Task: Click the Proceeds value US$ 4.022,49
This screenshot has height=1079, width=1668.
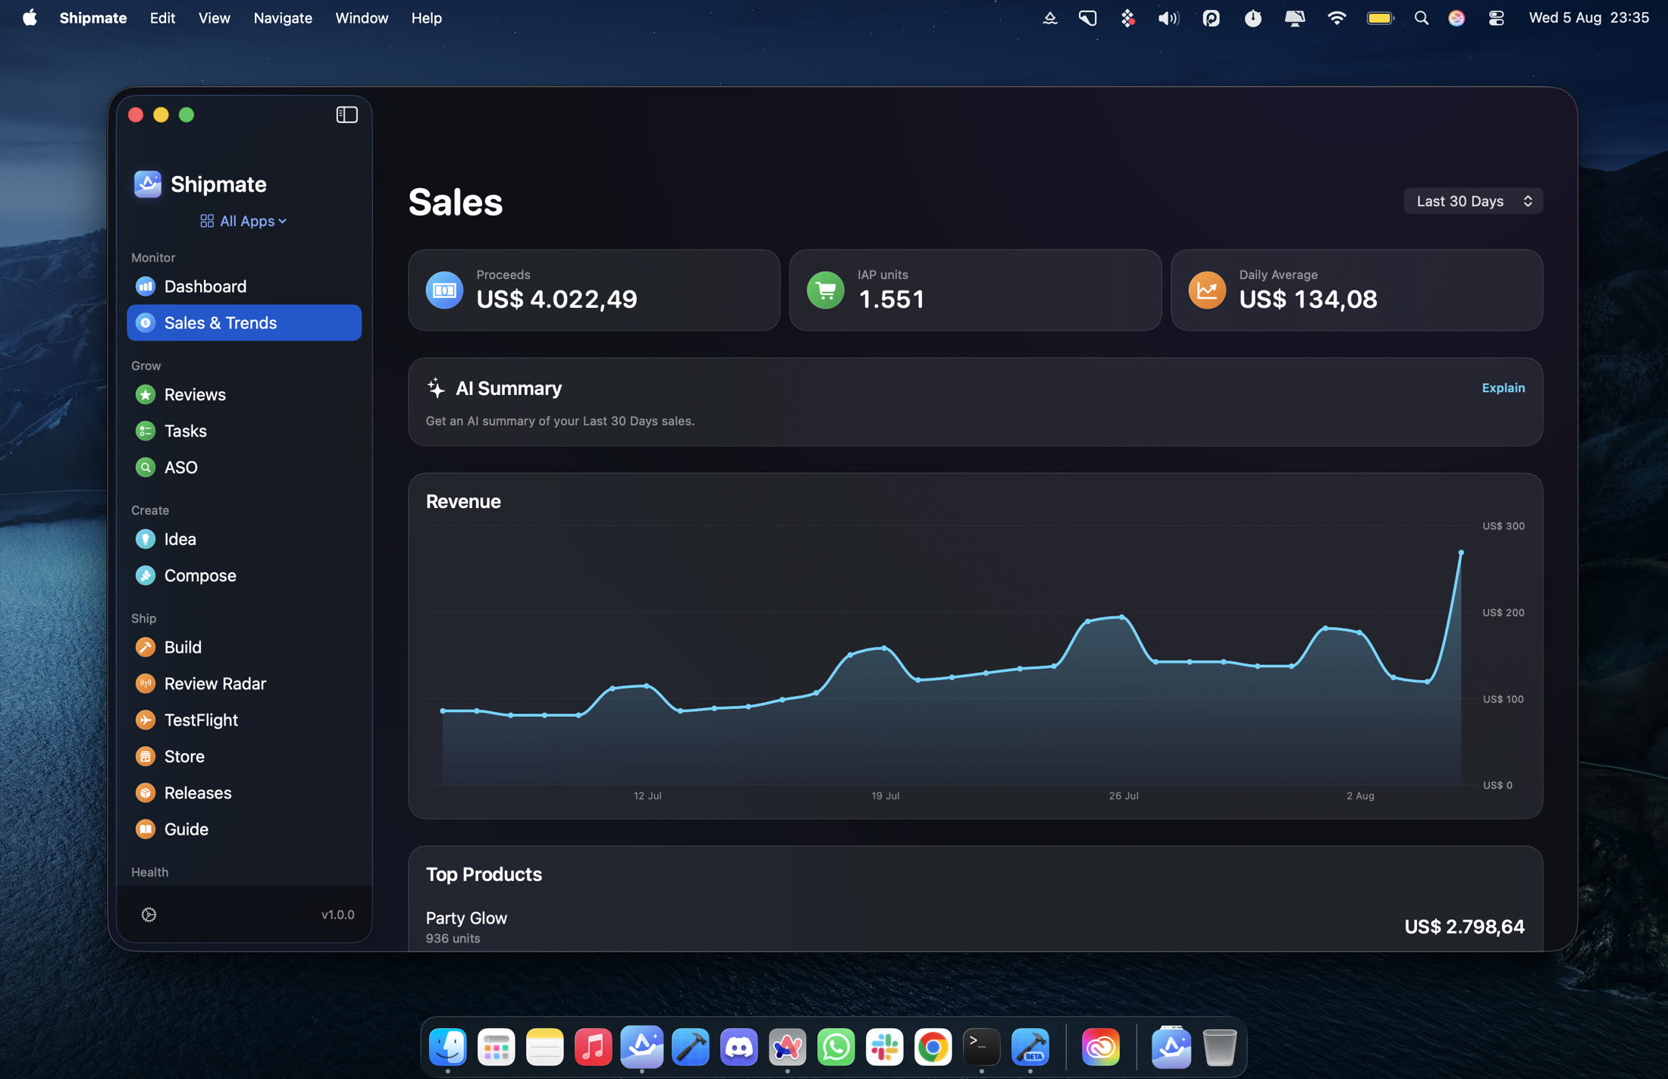Action: (557, 299)
